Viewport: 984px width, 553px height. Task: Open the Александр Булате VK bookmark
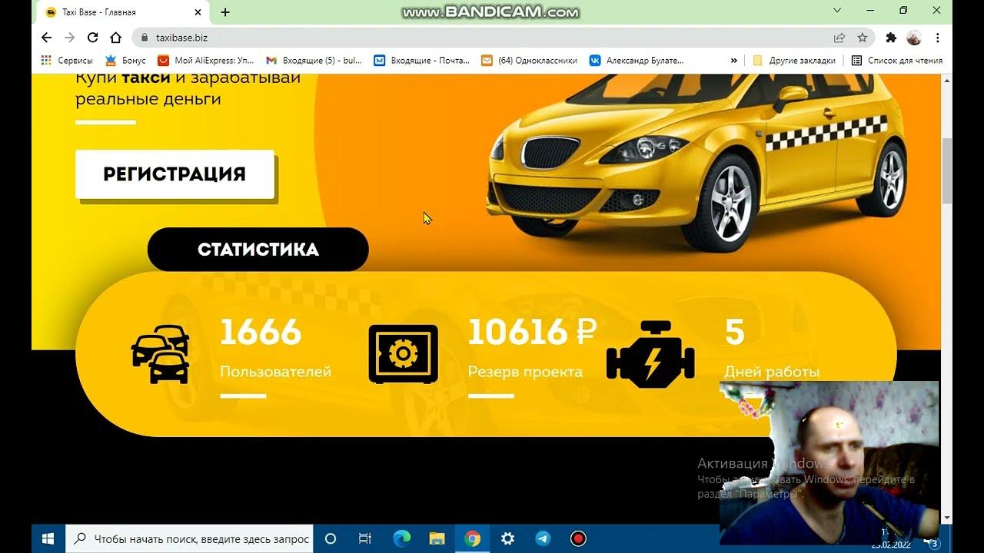coord(637,61)
